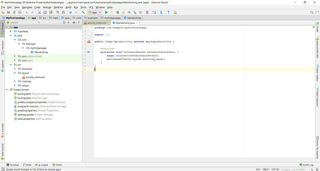The image size is (320, 171).
Task: Open project panel settings gear
Action: click(74, 23)
